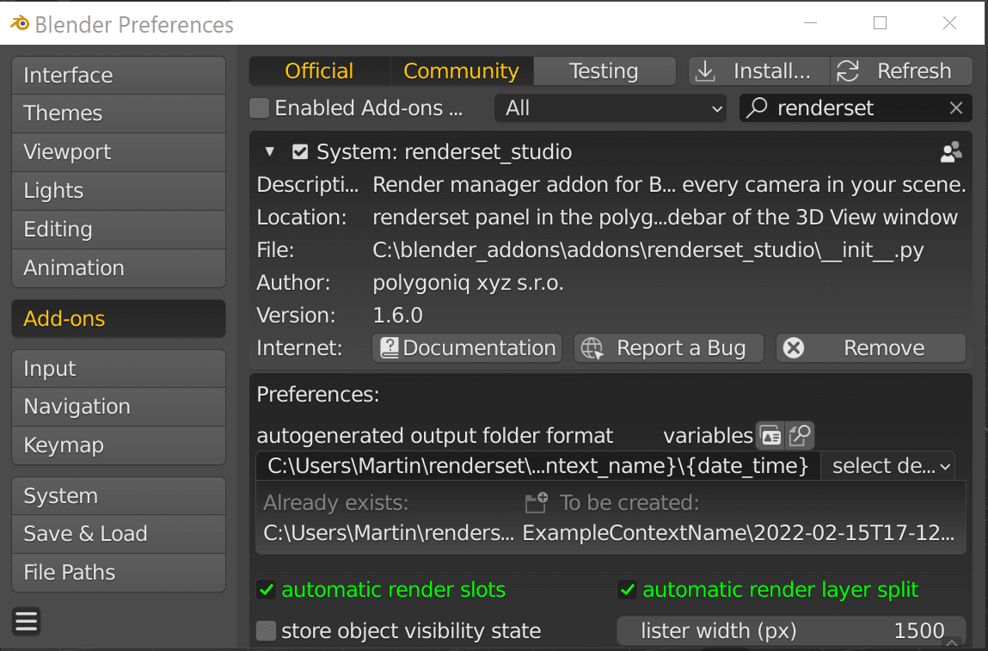The height and width of the screenshot is (651, 988).
Task: Click the Blender logo icon in title bar
Action: (20, 24)
